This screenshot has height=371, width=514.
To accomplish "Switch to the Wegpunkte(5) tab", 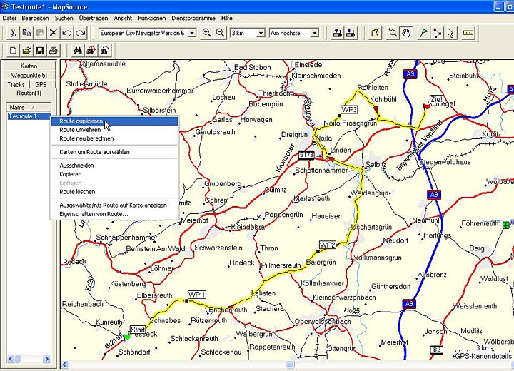I will click(x=29, y=75).
